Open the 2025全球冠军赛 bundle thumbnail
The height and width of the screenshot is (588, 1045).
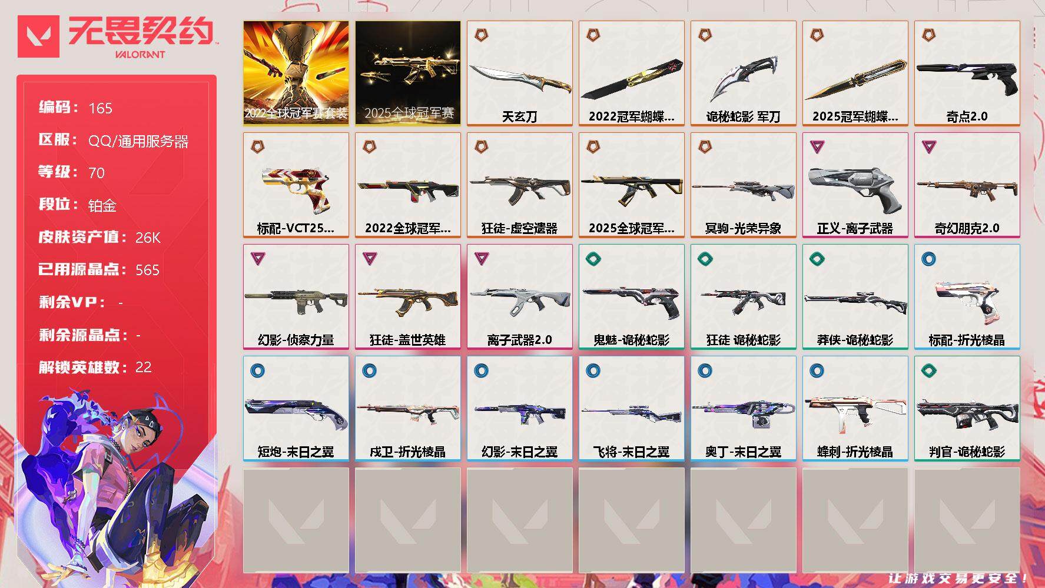point(407,73)
